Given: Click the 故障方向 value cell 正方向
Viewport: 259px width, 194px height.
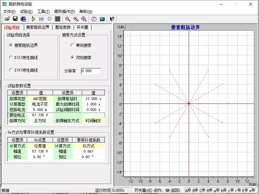Looking at the screenshot, I should [x=40, y=121].
